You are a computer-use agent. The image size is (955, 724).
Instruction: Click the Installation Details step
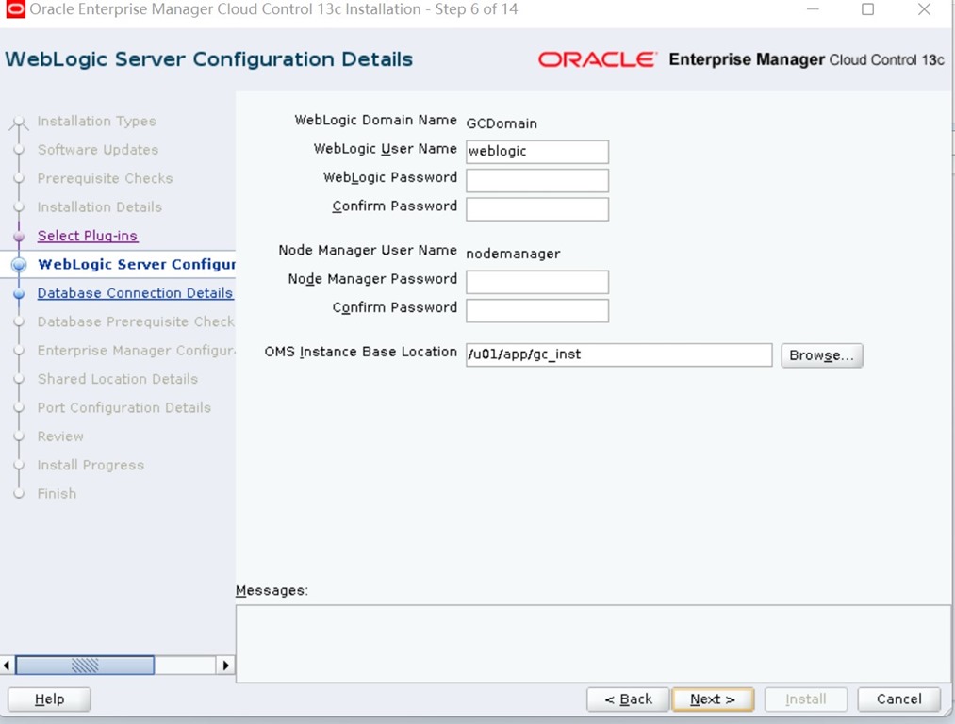tap(100, 207)
